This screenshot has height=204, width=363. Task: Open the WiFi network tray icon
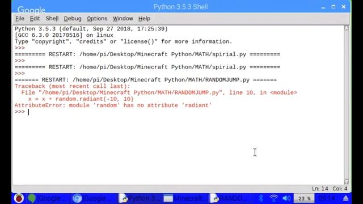click(273, 198)
